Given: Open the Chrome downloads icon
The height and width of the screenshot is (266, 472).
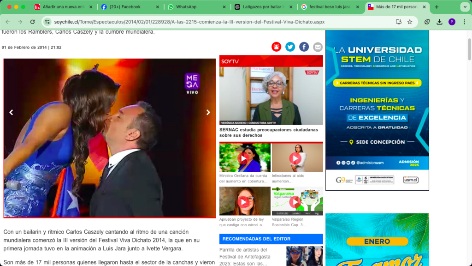Looking at the screenshot, I should tap(439, 22).
